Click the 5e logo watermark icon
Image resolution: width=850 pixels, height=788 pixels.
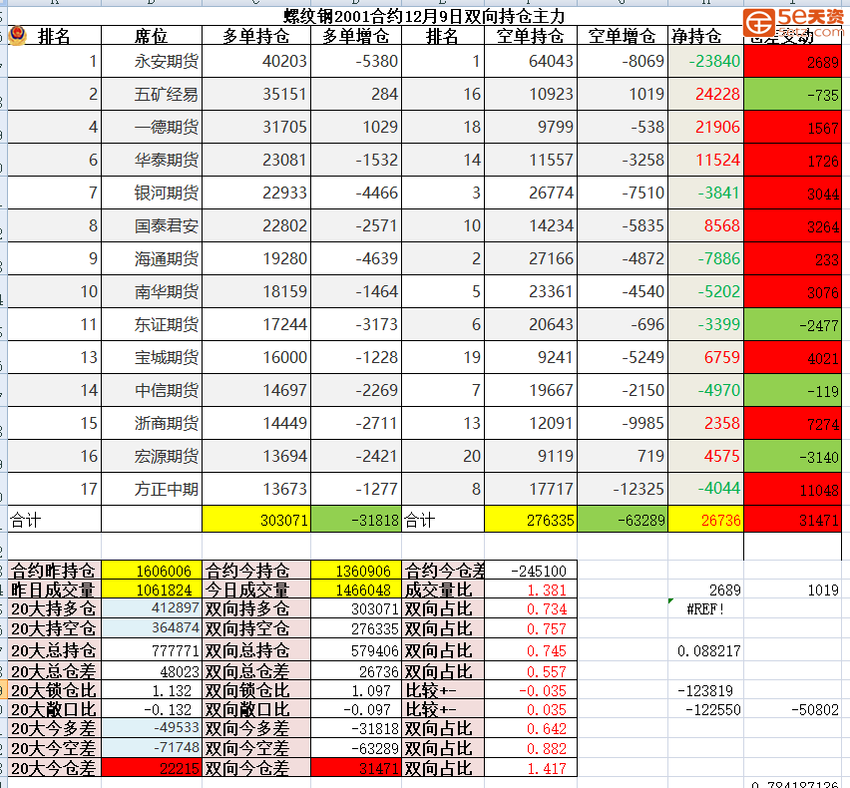761,21
